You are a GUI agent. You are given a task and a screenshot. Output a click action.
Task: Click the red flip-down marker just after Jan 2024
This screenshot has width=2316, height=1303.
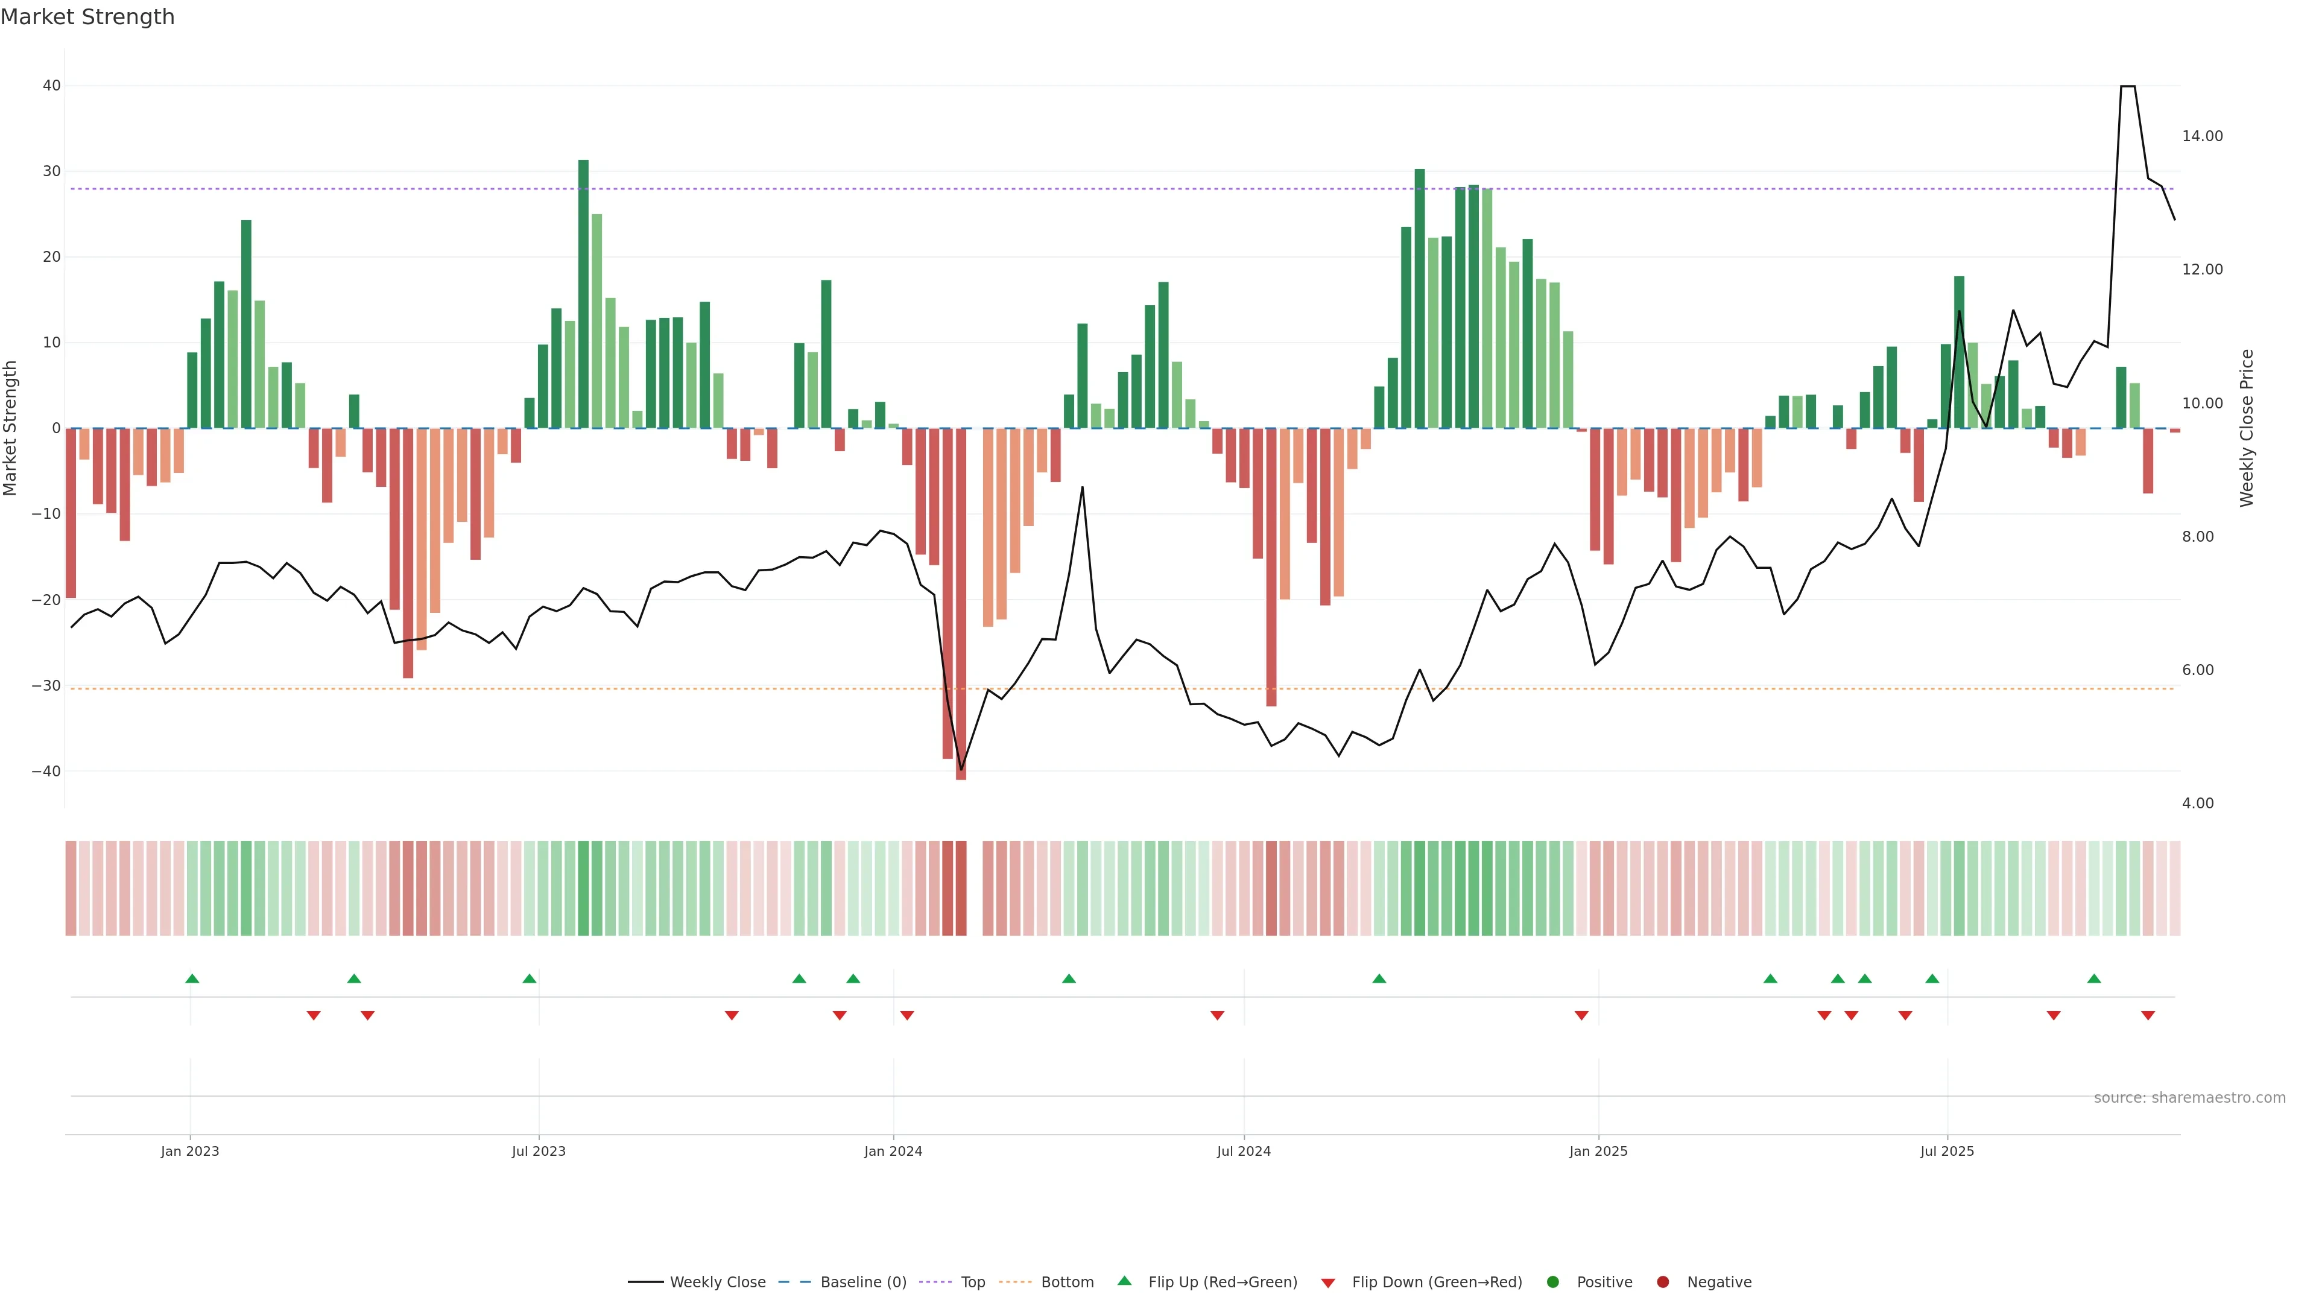(907, 1015)
